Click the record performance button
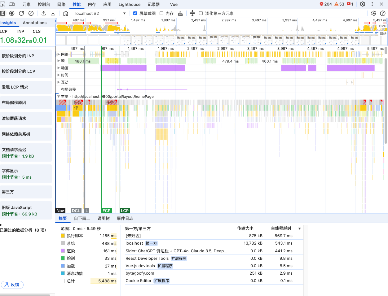The image size is (388, 296). [x=12, y=13]
